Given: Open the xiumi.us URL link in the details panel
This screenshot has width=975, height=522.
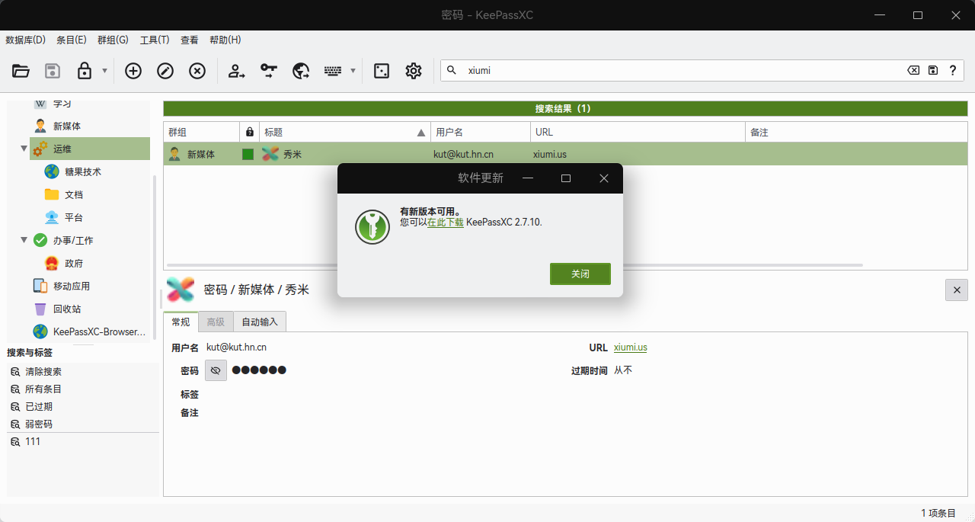Looking at the screenshot, I should click(631, 347).
